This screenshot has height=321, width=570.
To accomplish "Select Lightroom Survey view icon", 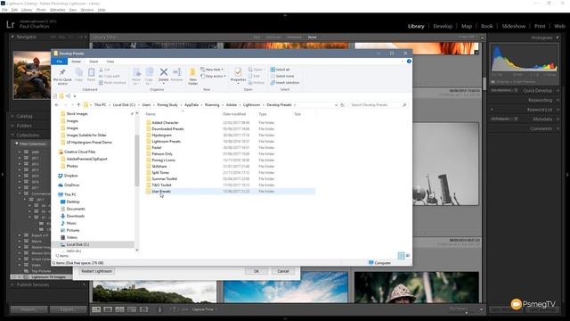I will 132,309.
